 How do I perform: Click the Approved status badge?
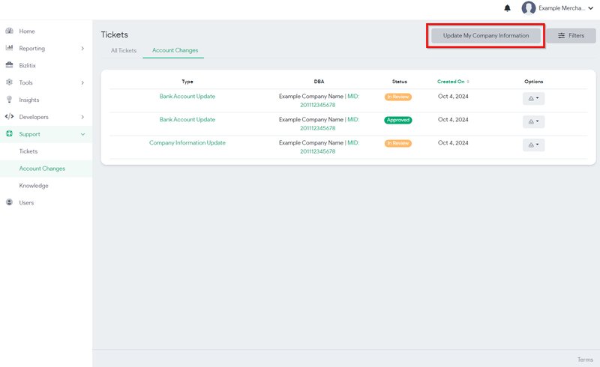pos(398,120)
